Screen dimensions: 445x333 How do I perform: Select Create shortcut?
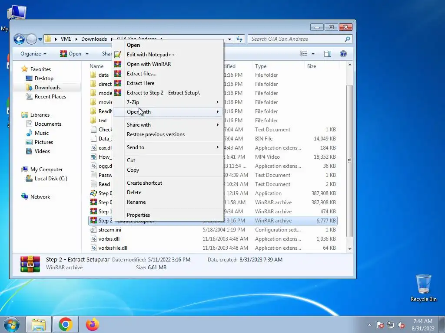click(168, 183)
